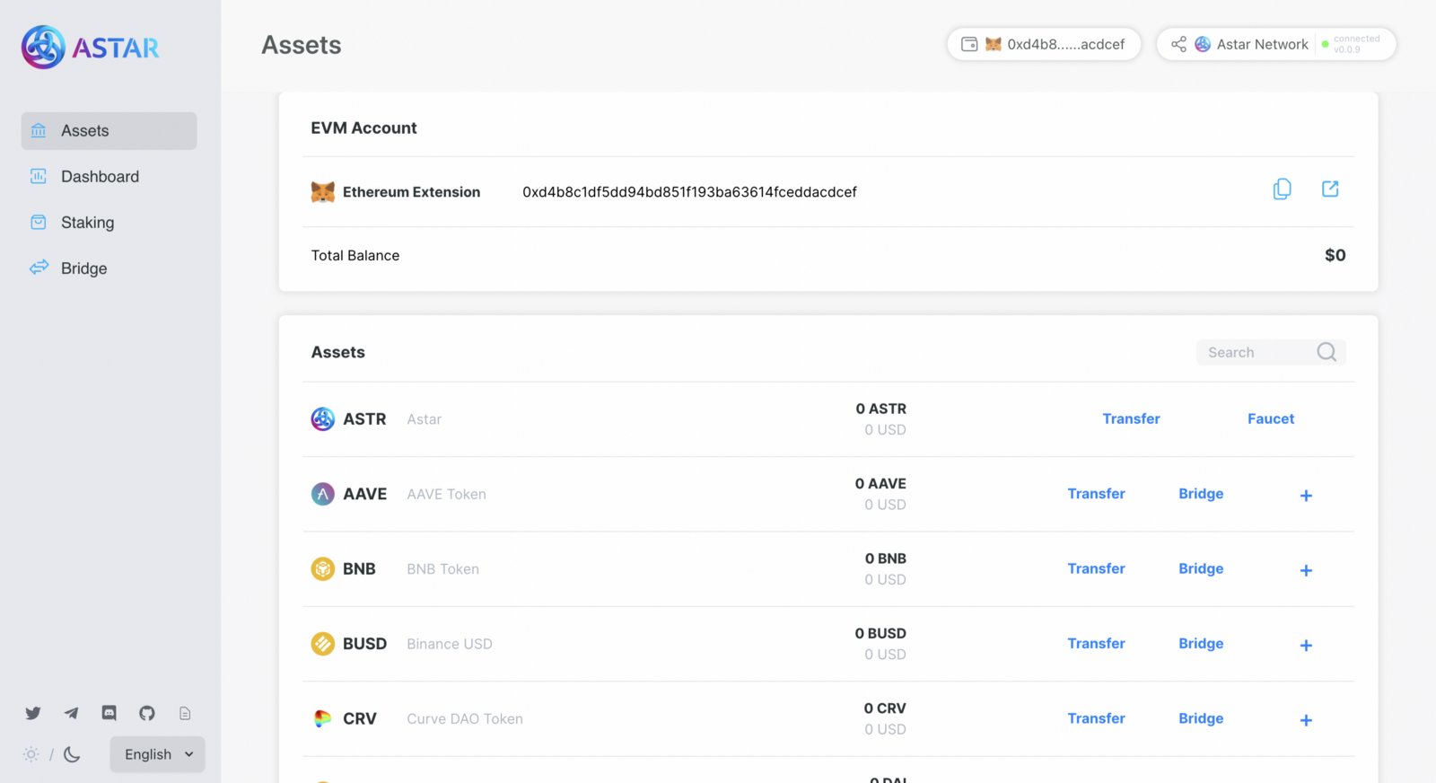Click the wallet icon in address button

[x=969, y=44]
